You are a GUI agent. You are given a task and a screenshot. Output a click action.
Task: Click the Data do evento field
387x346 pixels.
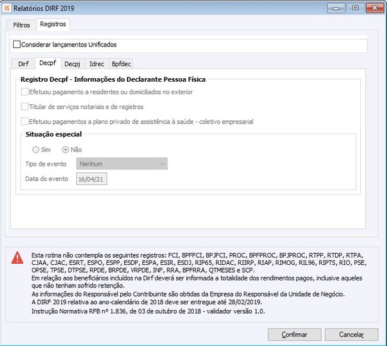point(92,179)
